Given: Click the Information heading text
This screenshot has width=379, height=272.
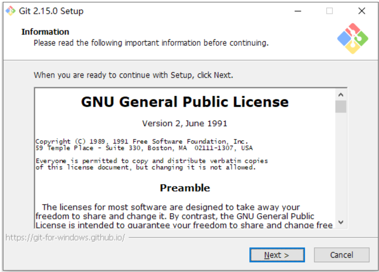Looking at the screenshot, I should (x=45, y=32).
